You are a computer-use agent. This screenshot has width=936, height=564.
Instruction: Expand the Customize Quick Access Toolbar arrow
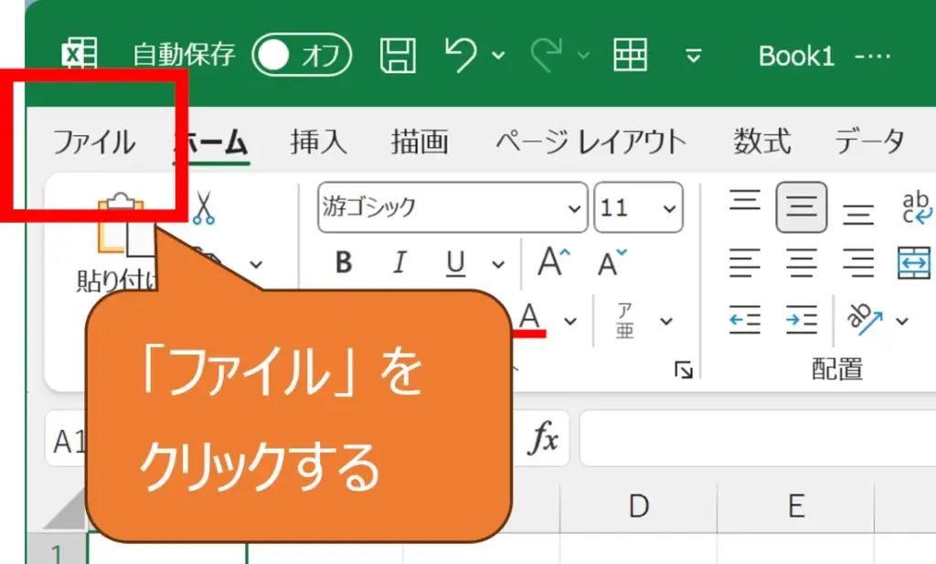[694, 57]
